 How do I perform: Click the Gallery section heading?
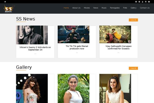coord(24,67)
